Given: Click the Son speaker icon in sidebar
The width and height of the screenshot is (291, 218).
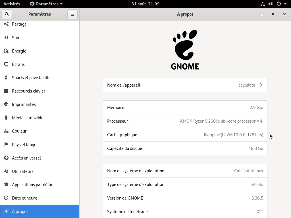Looking at the screenshot, I should pyautogui.click(x=6, y=37).
